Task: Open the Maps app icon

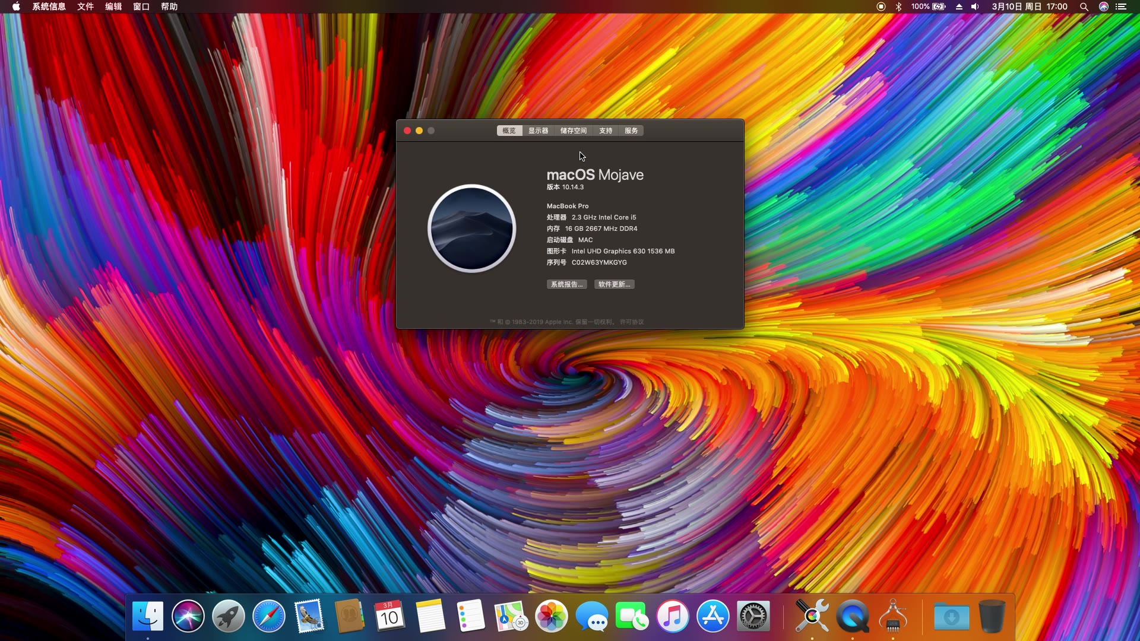Action: tap(511, 616)
